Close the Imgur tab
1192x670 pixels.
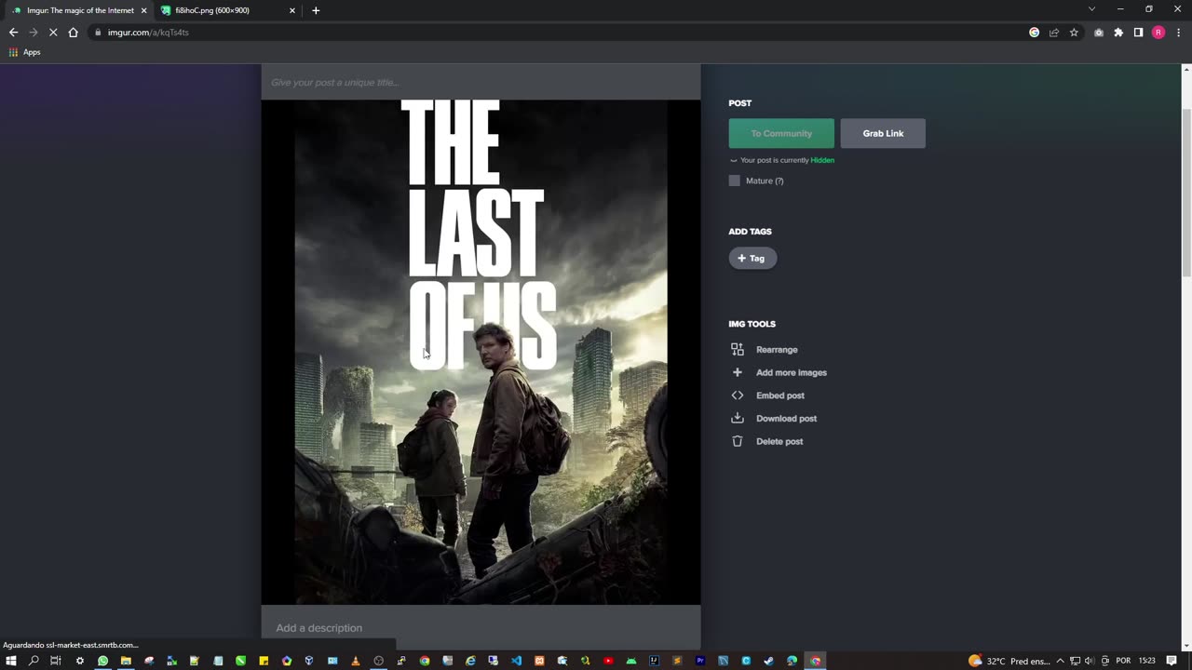[144, 10]
